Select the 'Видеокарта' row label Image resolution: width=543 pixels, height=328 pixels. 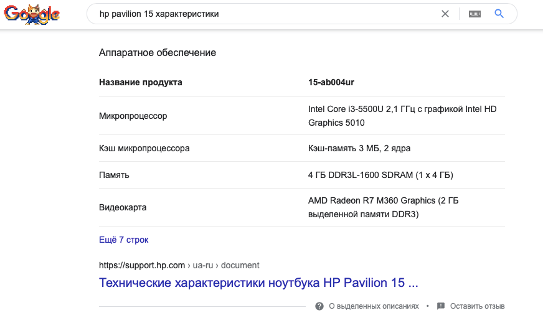point(123,207)
